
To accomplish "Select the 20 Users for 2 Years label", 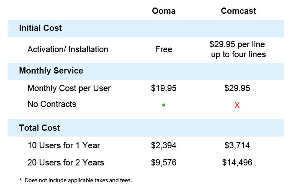I will point(66,162).
